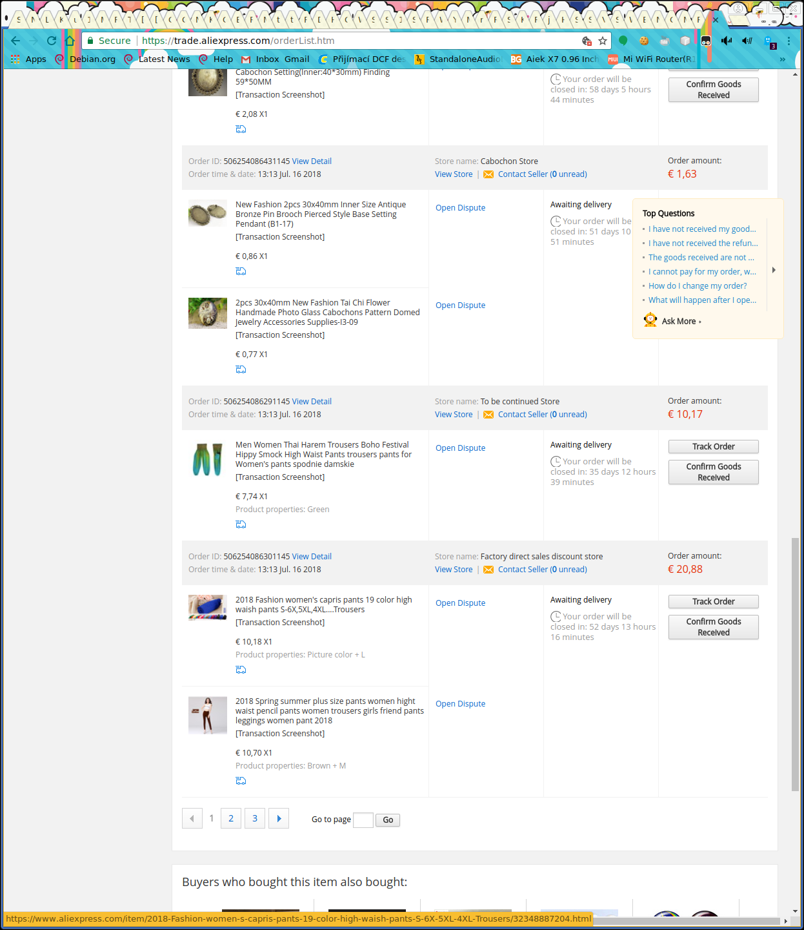Click the Ask More robot icon
804x930 pixels.
tap(650, 320)
